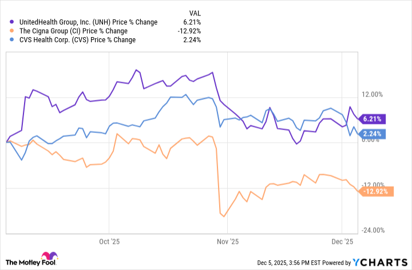Click the Nov '25 axis label
Viewport: 412px width, 270px height.
pyautogui.click(x=229, y=241)
